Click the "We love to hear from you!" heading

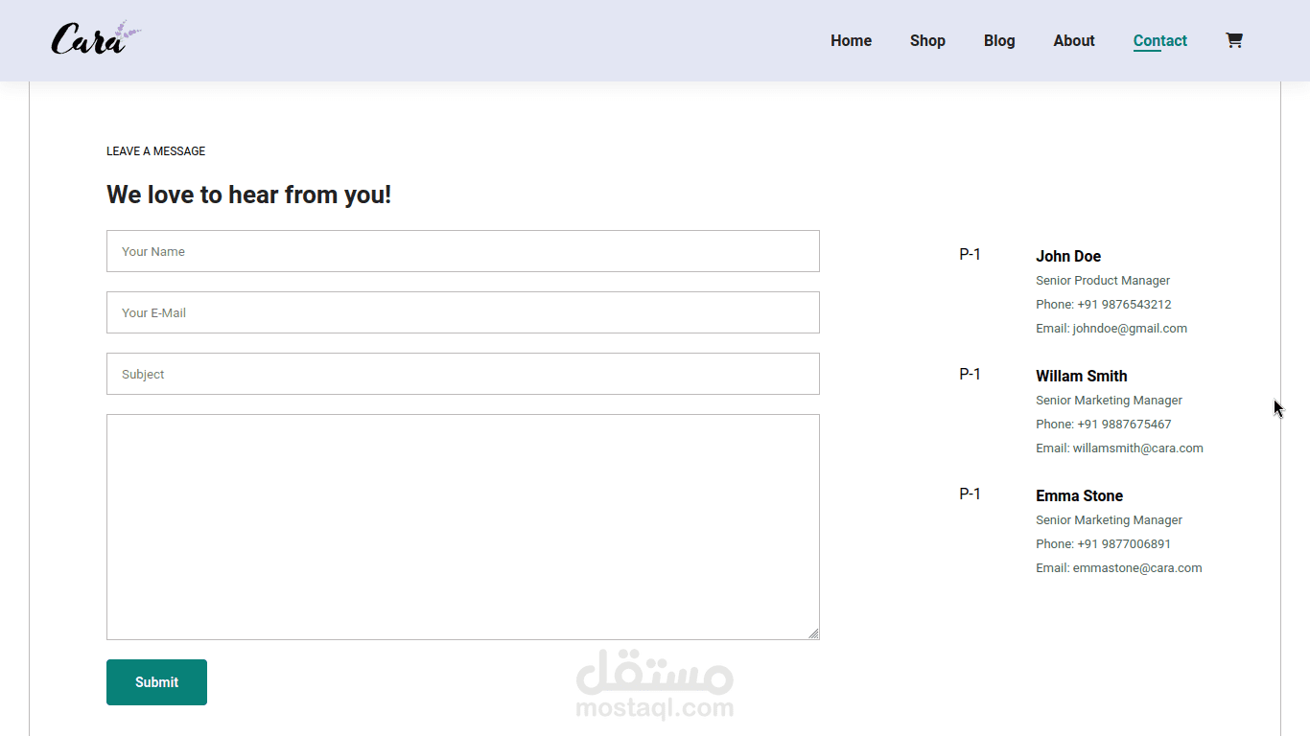248,195
